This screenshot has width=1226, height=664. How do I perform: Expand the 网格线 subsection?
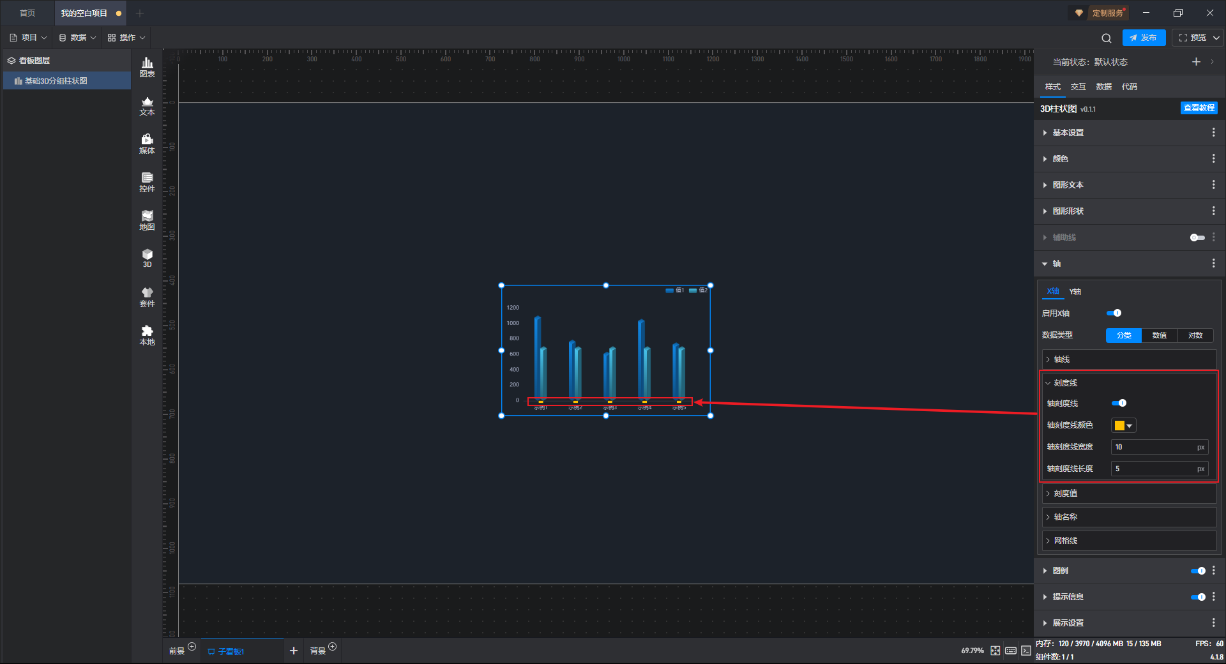tap(1129, 541)
